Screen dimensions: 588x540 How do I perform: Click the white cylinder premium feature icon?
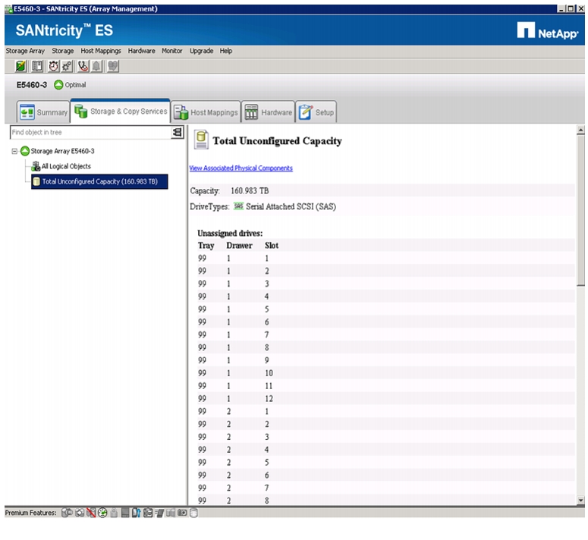click(x=193, y=513)
